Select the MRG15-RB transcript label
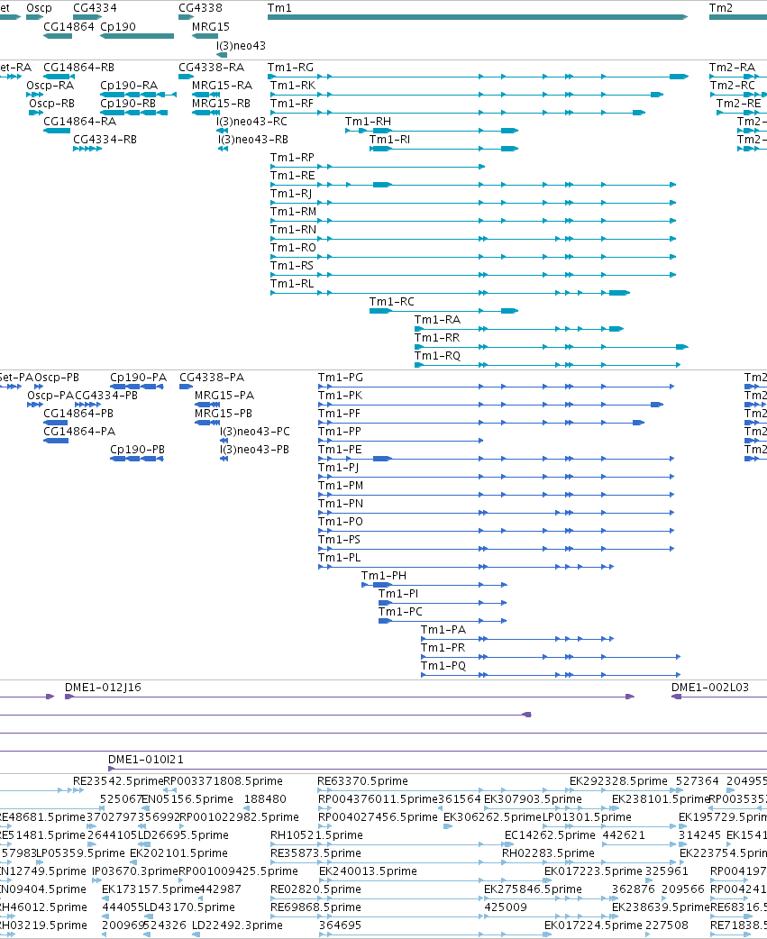767x939 pixels. point(221,104)
